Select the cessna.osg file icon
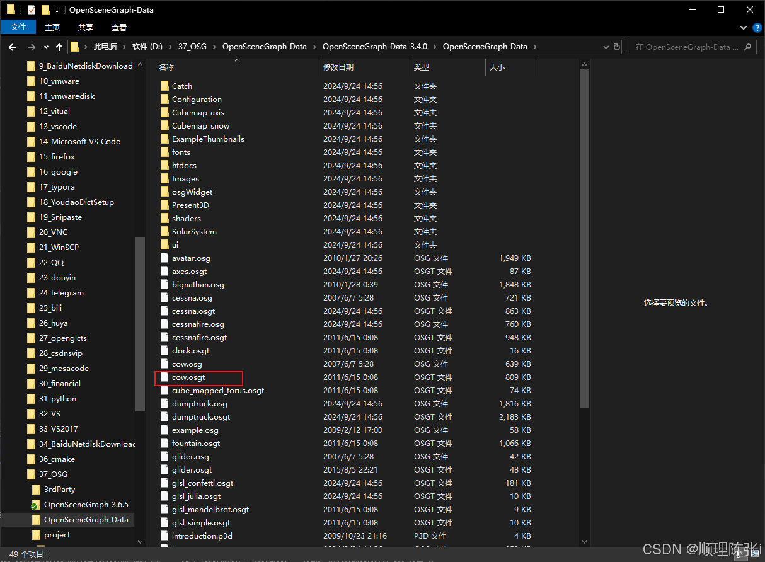Image resolution: width=765 pixels, height=562 pixels. [165, 297]
